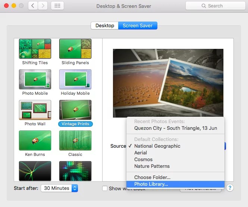Select National Geographic collection
Viewport: 248px width, 207px height.
[x=175, y=146]
